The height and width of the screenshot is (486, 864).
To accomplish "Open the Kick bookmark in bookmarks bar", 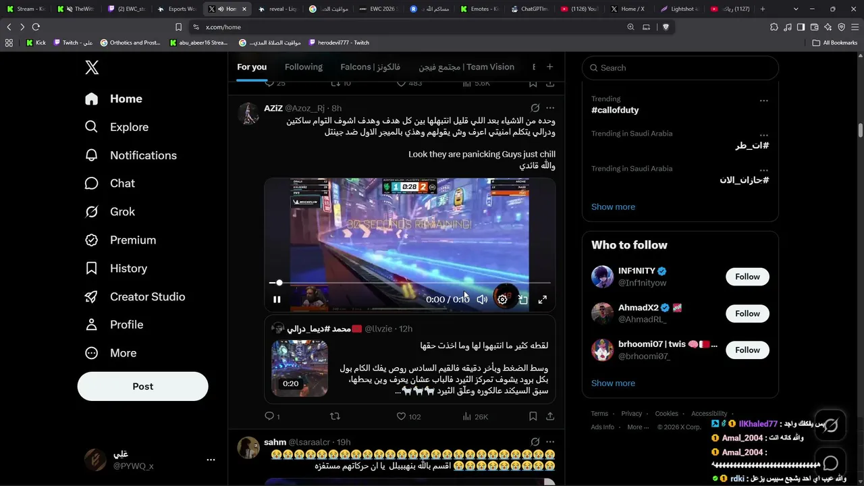I will click(x=36, y=43).
